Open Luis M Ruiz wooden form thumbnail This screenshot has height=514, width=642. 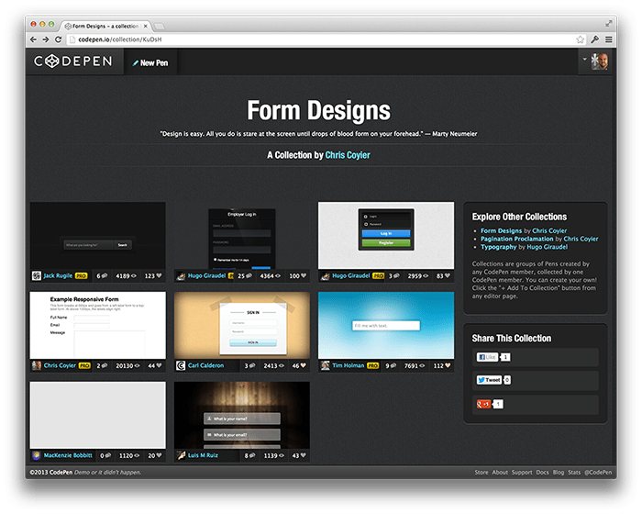[x=242, y=415]
